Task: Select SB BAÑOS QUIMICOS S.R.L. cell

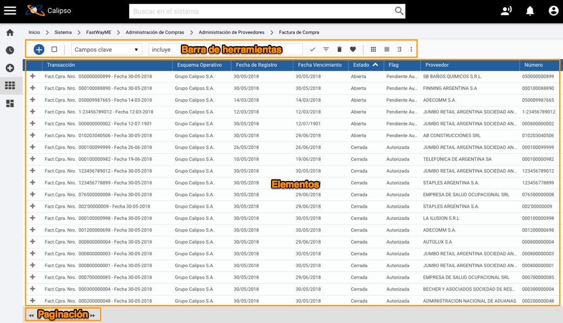Action: [x=452, y=77]
